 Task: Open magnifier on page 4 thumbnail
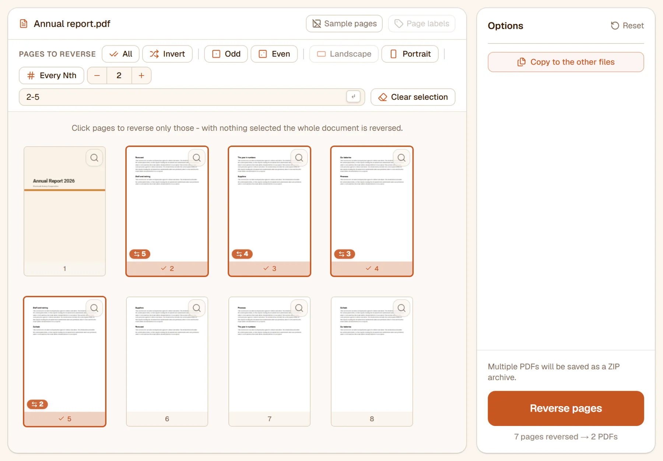point(401,158)
